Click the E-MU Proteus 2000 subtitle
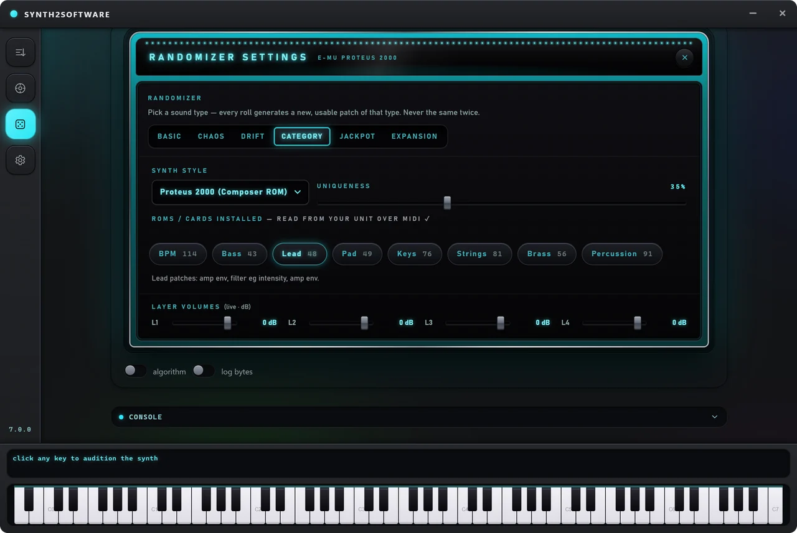 coord(357,58)
